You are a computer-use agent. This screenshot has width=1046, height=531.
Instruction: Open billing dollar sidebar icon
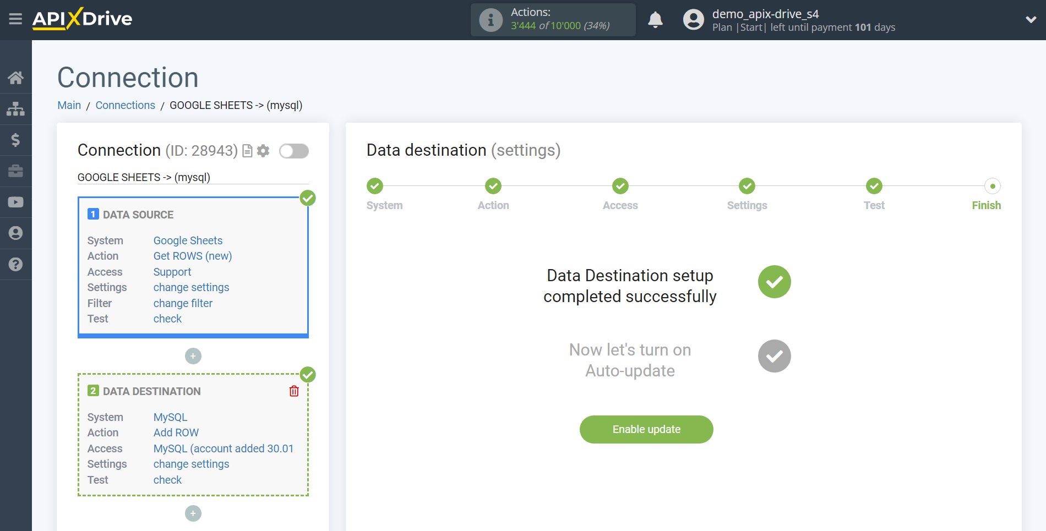point(15,140)
